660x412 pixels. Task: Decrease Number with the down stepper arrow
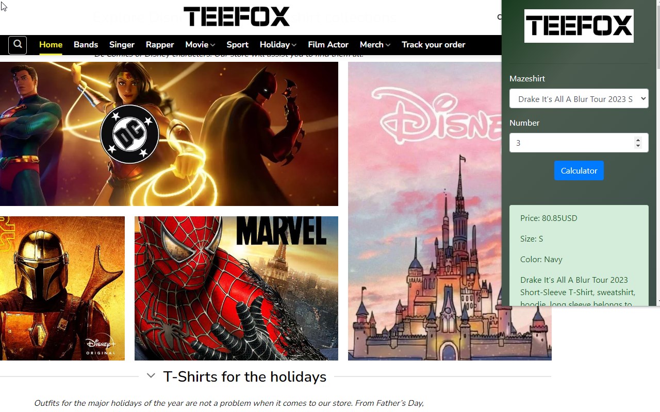[638, 146]
